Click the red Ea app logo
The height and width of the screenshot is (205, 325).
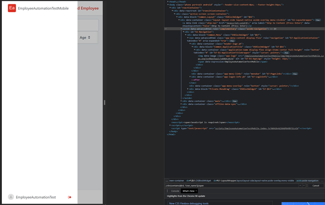pos(12,8)
